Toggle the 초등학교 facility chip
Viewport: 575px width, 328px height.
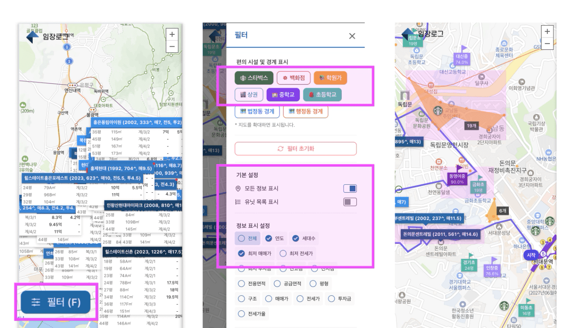322,94
